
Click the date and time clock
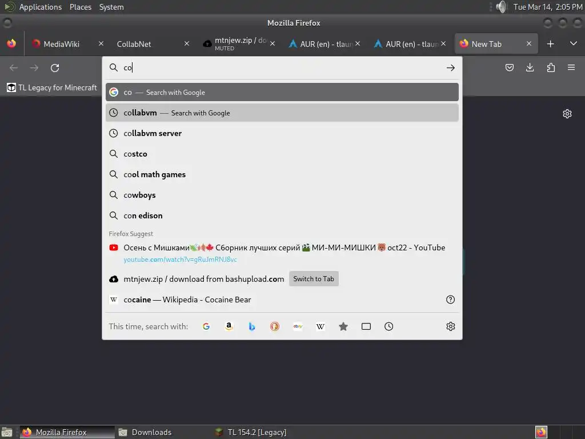[x=548, y=7]
